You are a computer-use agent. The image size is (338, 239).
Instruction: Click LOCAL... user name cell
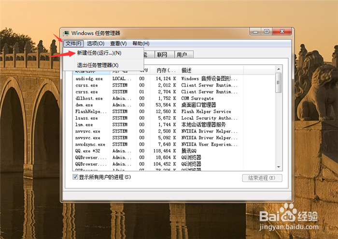click(x=122, y=79)
